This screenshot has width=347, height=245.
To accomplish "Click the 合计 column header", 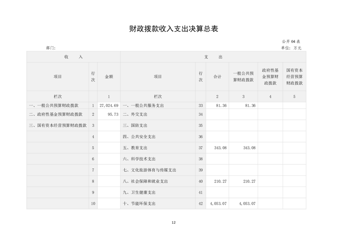I will tap(217, 77).
